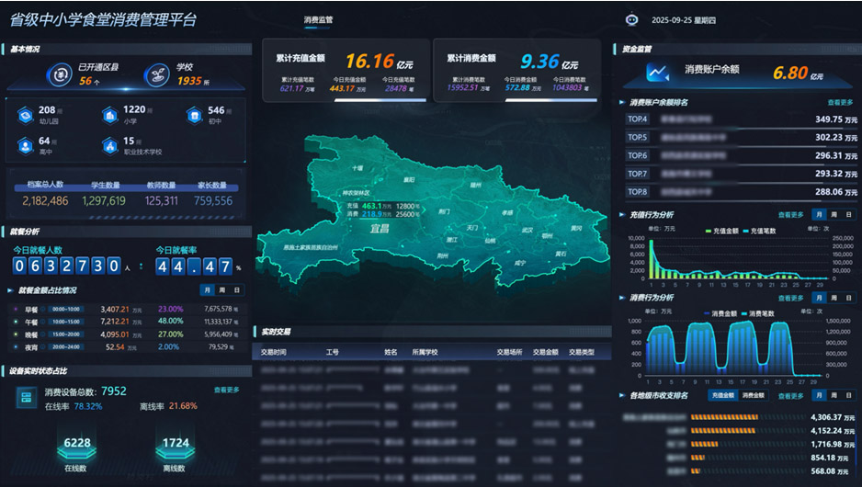Click the 已开通区县 district badge icon
862x487 pixels.
click(60, 73)
